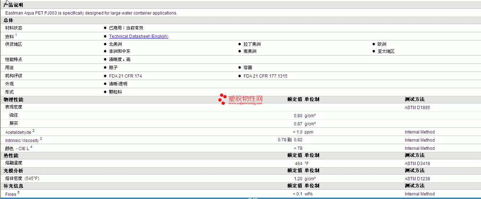The height and width of the screenshot is (199, 481).
Task: Click the 外观 row label
Action: tap(9, 84)
